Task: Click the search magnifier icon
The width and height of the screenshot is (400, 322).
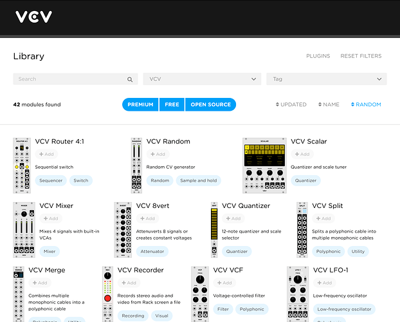Action: [x=130, y=79]
